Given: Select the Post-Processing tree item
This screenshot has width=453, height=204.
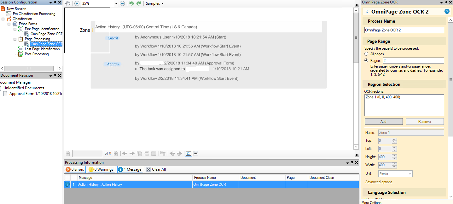Looking at the screenshot, I should [37, 54].
